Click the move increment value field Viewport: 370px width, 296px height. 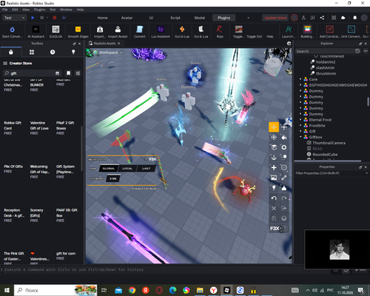click(x=113, y=178)
